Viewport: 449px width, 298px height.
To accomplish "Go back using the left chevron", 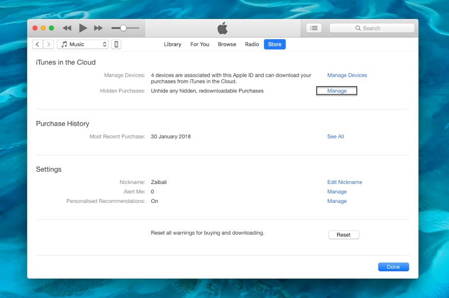I will pos(38,44).
